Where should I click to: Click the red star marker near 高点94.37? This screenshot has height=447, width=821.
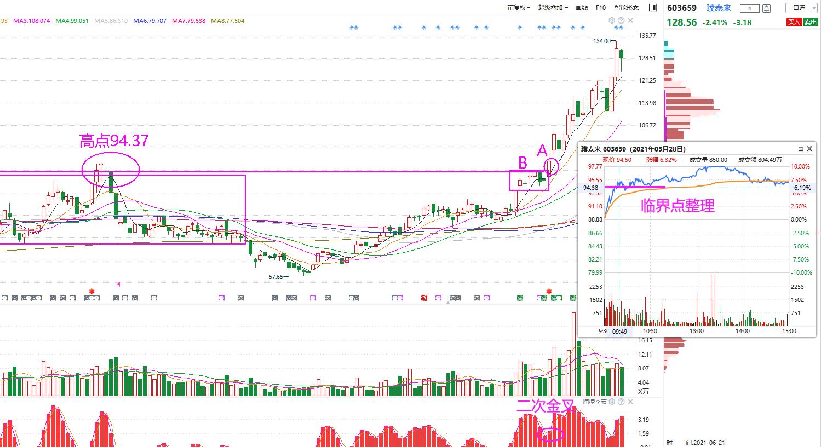[x=91, y=291]
